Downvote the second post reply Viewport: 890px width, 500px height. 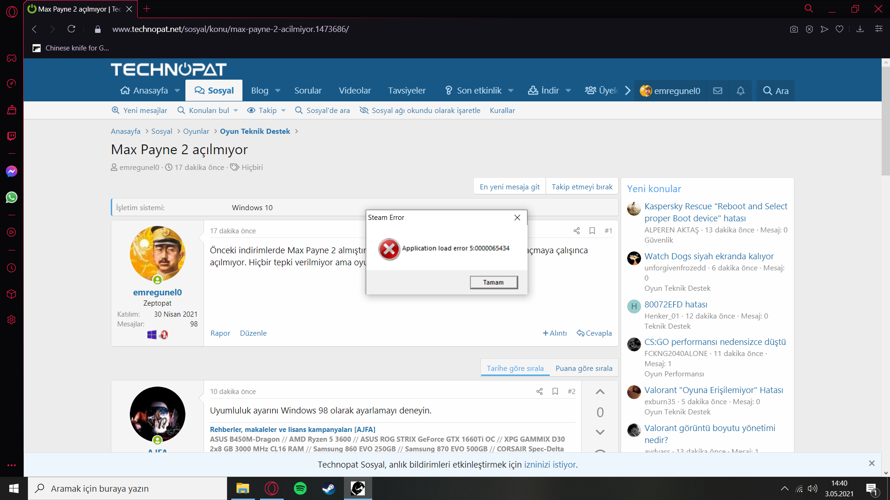600,432
